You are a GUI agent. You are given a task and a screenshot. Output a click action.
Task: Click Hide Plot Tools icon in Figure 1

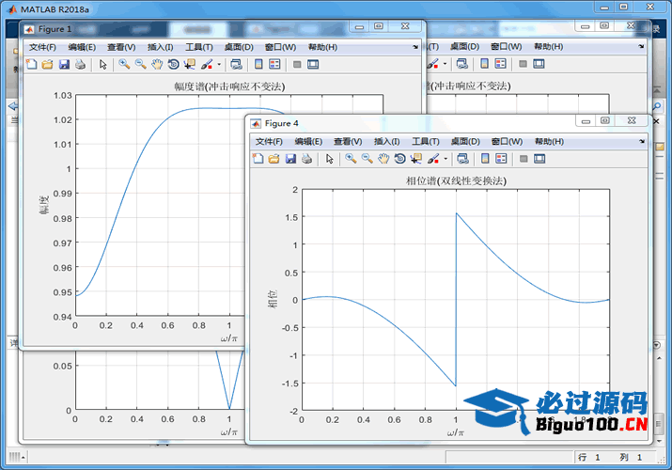(297, 64)
